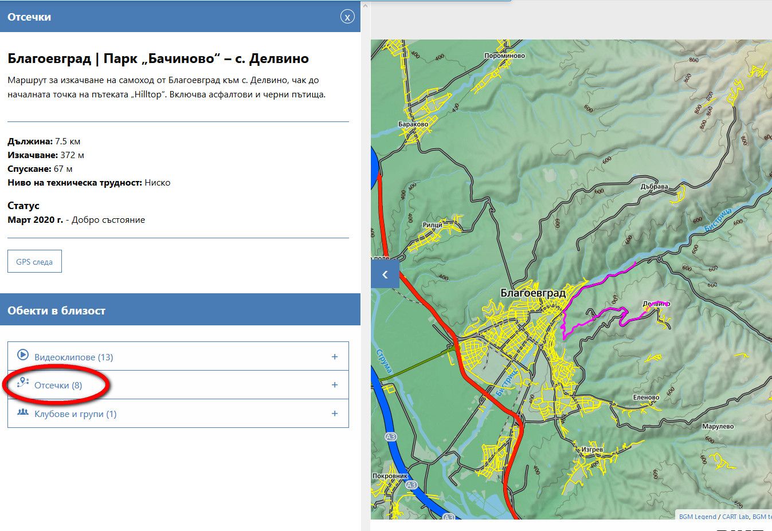
Task: Expand Отсечки section with plus sign
Action: [335, 385]
